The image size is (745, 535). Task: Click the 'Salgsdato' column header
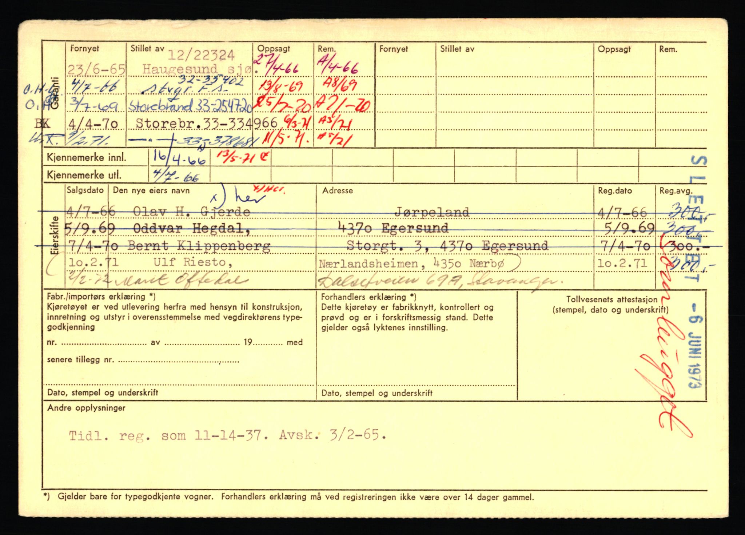click(x=85, y=190)
